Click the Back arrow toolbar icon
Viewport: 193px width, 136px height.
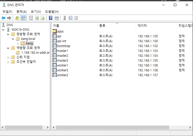(3, 18)
